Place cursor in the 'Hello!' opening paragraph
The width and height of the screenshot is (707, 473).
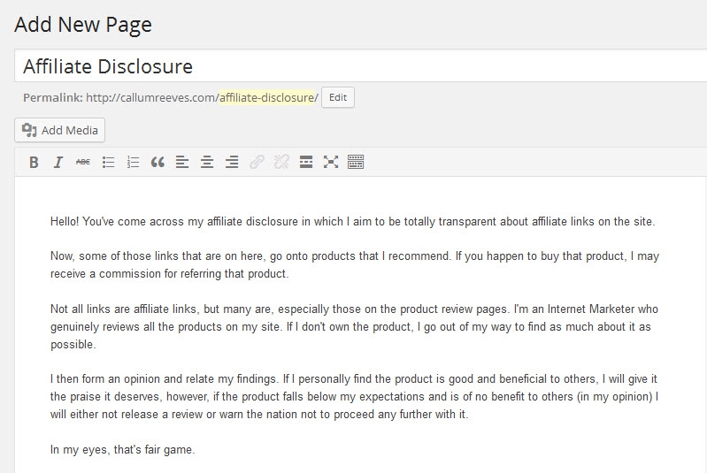click(x=352, y=221)
